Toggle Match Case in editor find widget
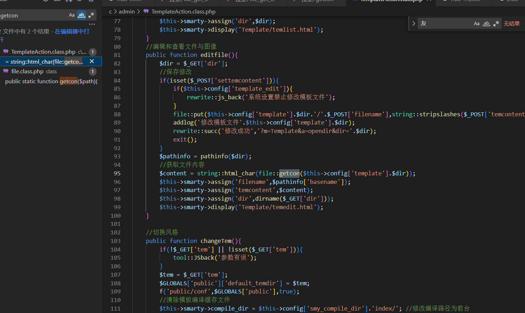 coord(477,23)
